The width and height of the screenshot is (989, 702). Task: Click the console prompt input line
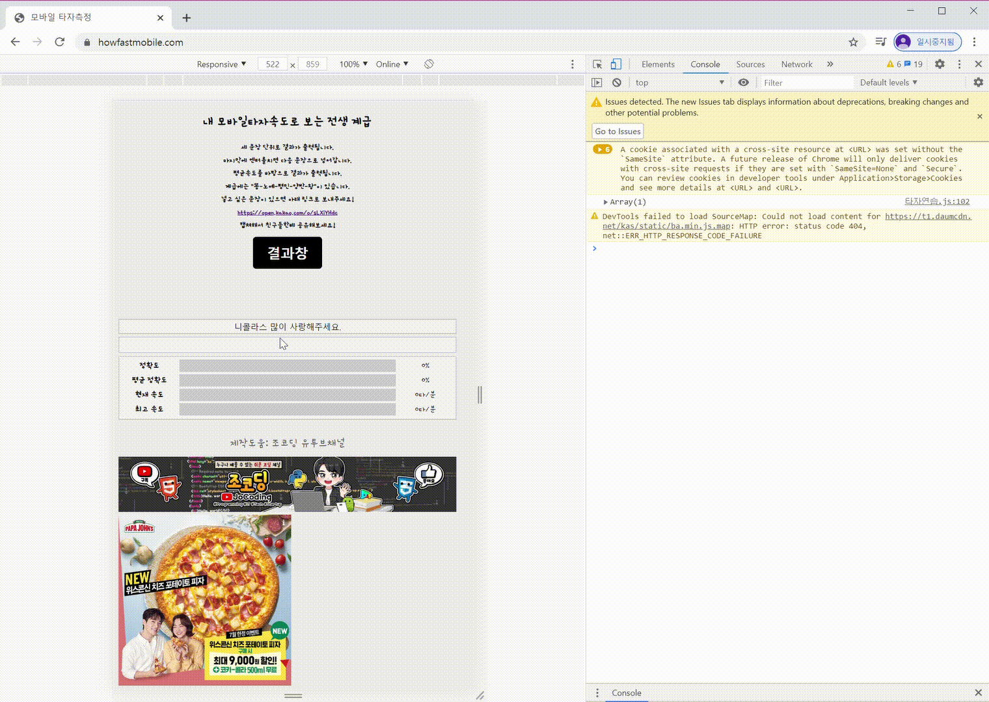[x=787, y=248]
